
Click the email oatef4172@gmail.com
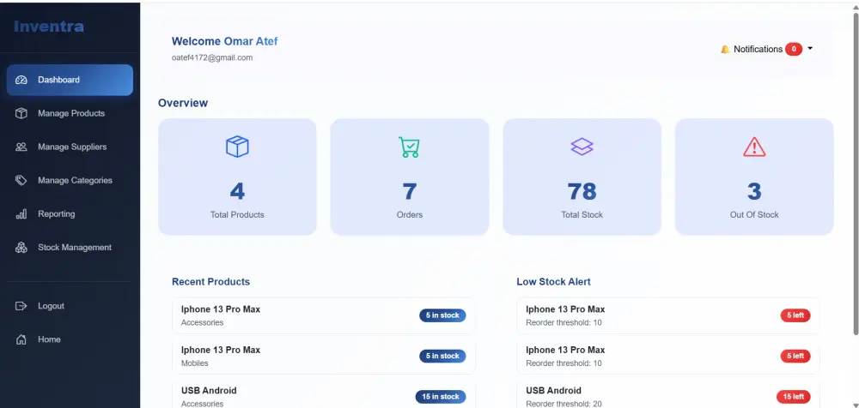click(212, 57)
